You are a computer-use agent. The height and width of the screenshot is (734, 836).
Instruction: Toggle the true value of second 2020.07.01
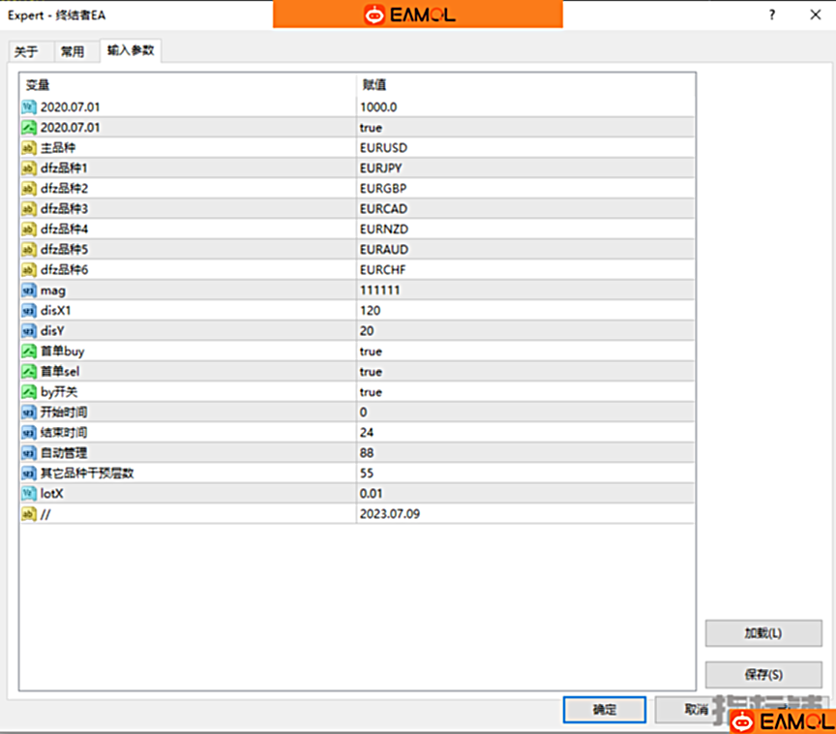click(x=371, y=128)
